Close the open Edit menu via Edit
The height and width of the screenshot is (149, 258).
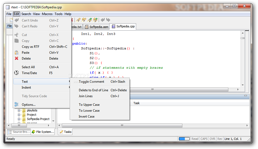point(16,14)
